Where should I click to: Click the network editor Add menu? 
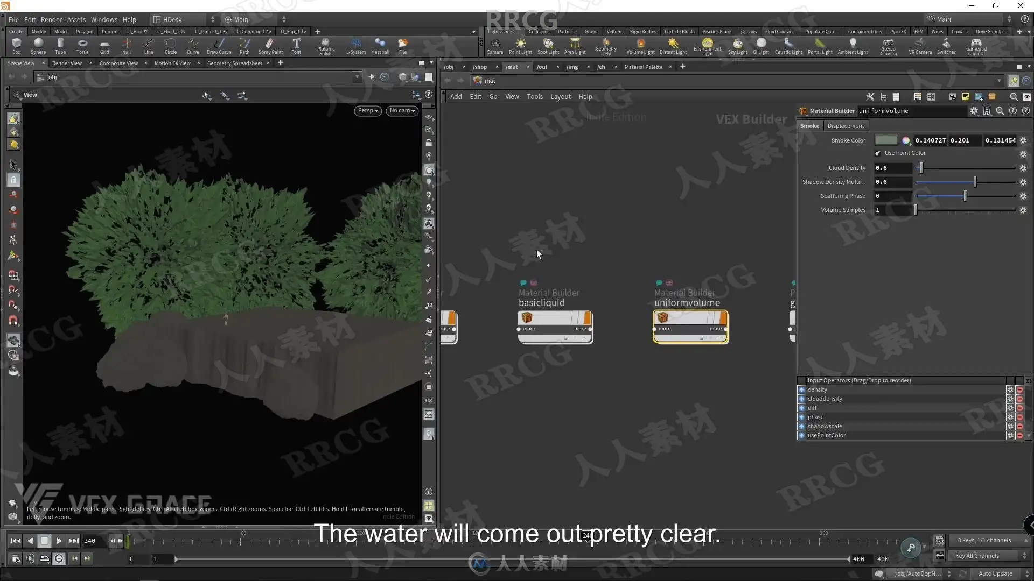tap(456, 97)
